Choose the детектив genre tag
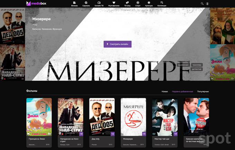 point(196,69)
